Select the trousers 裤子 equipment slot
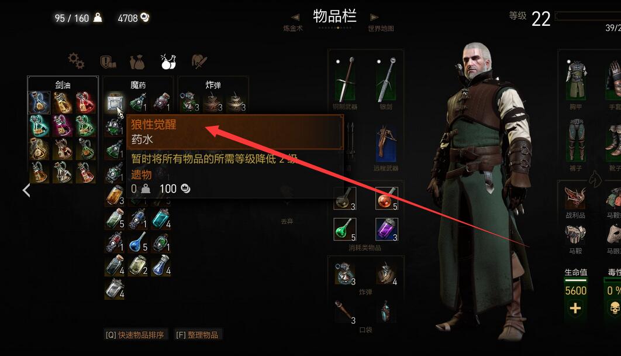 click(576, 141)
